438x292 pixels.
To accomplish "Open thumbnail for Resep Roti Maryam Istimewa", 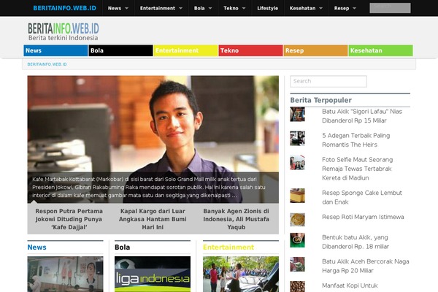I will point(297,220).
